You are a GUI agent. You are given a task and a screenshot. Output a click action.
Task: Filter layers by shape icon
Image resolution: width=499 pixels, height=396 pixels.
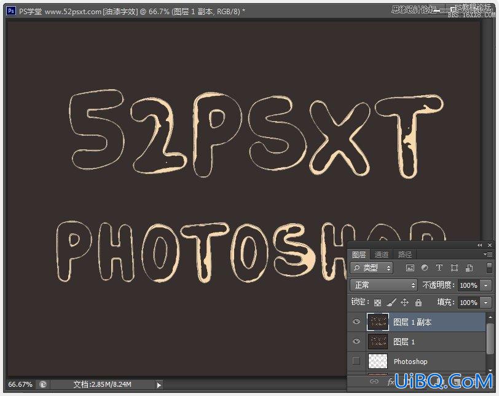tap(455, 268)
